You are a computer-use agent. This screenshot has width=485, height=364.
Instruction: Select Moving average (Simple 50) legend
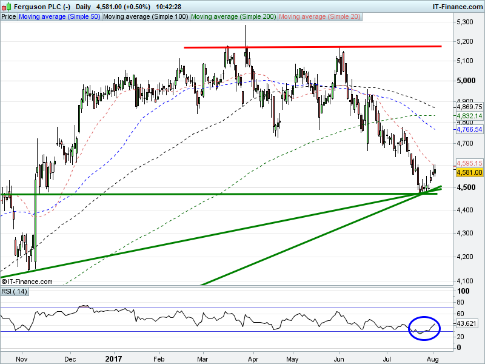tap(59, 17)
